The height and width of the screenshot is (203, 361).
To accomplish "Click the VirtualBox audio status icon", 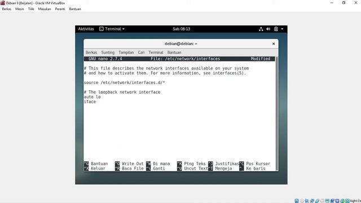I will [x=307, y=201].
